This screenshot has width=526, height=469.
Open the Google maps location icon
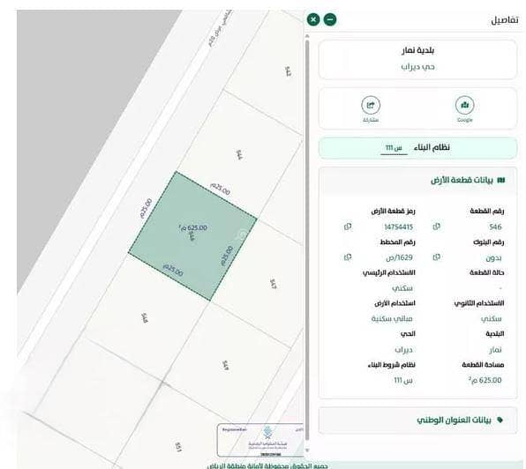tap(464, 105)
